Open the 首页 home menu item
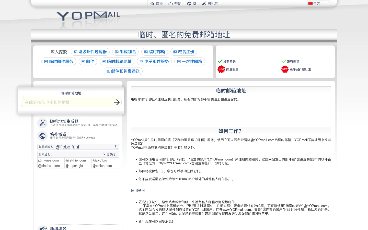 156,4
